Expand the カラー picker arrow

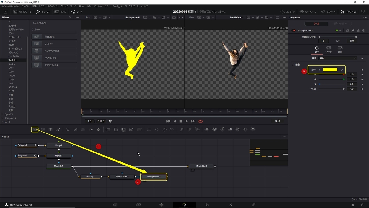[x=319, y=70]
